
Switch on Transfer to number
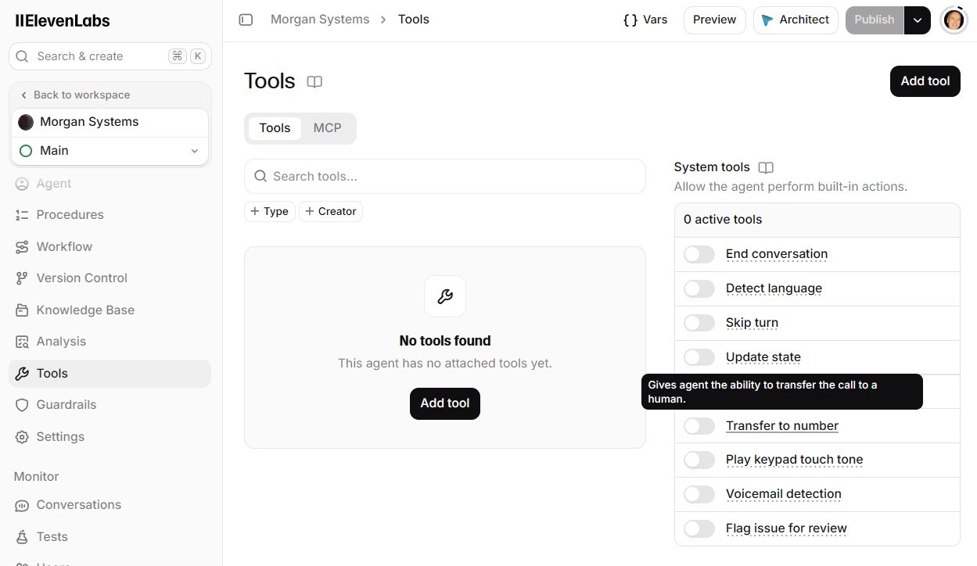pyautogui.click(x=699, y=426)
